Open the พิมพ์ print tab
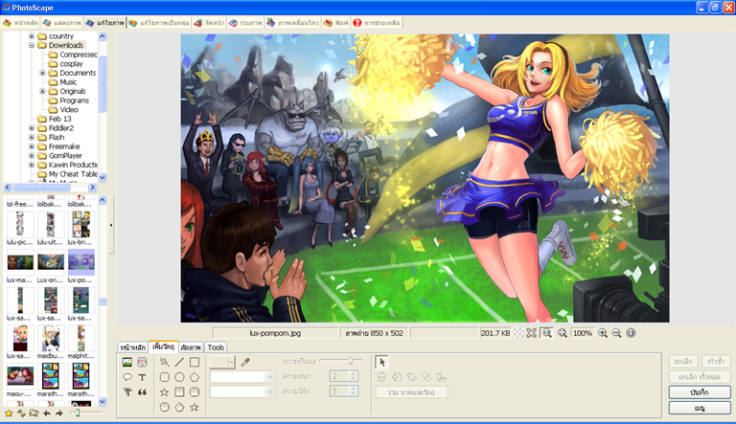Viewport: 736px width, 424px height. [x=336, y=23]
